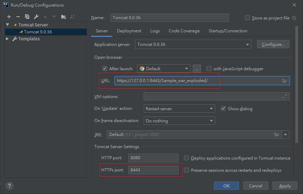The width and height of the screenshot is (303, 194).
Task: Check Deploy applications configured in Tomcat instance
Action: point(186,158)
